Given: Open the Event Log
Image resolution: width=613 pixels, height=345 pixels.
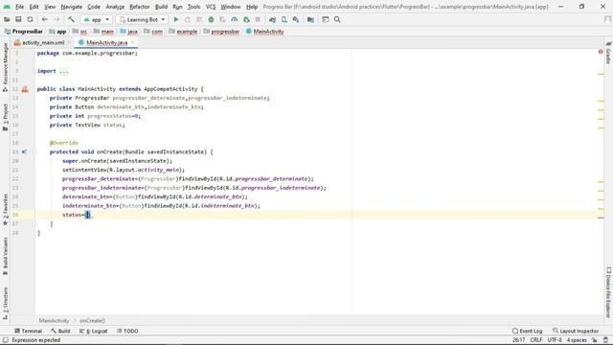Looking at the screenshot, I should [x=528, y=331].
